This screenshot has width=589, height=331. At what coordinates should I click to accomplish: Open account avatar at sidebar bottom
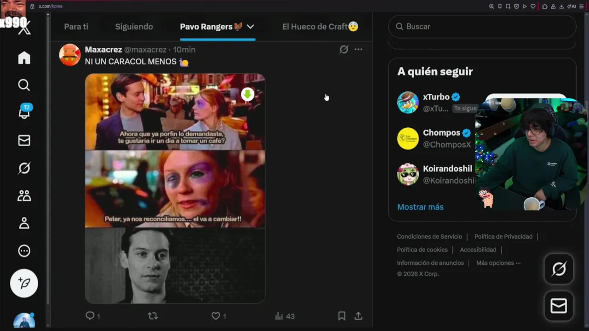tap(24, 320)
